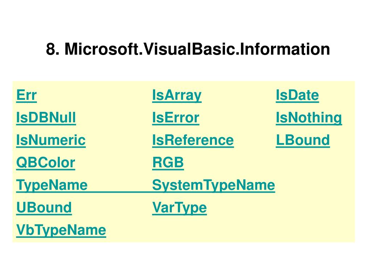The height and width of the screenshot is (278, 371).
Task: Open the QBColor link
Action: (x=46, y=163)
